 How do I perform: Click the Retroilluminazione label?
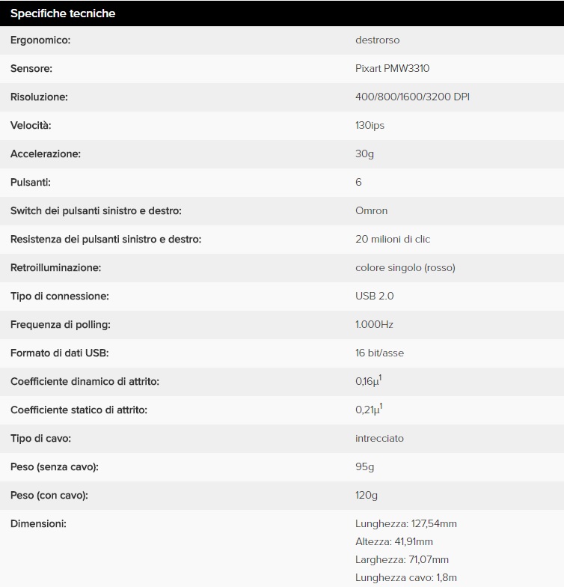[55, 267]
